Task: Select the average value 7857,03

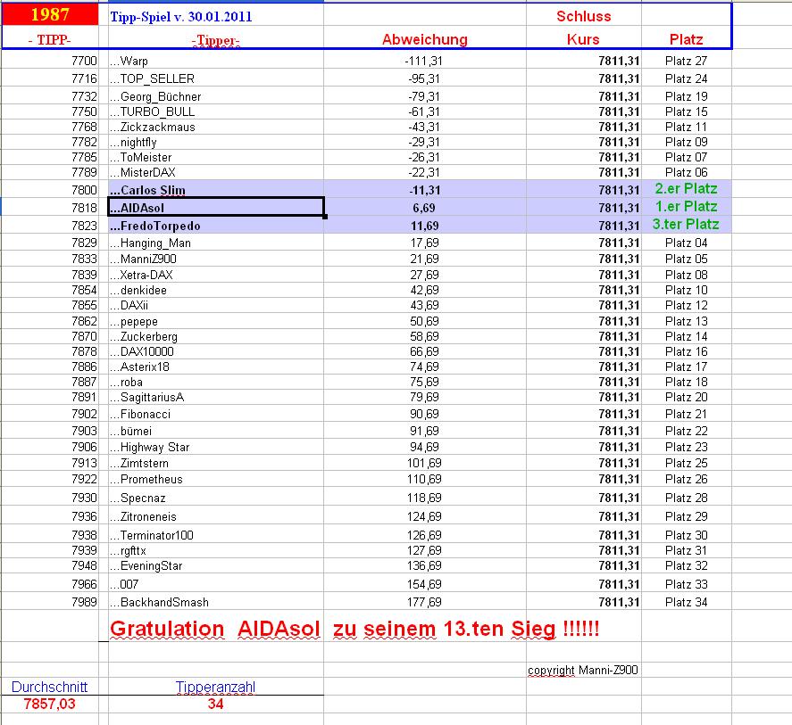Action: click(x=49, y=704)
